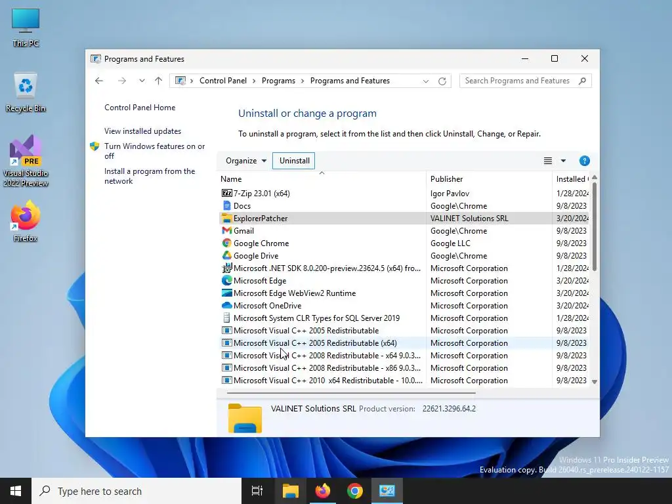Expand the chevron after Programs breadcrumb
Viewport: 672px width, 504px height.
303,81
